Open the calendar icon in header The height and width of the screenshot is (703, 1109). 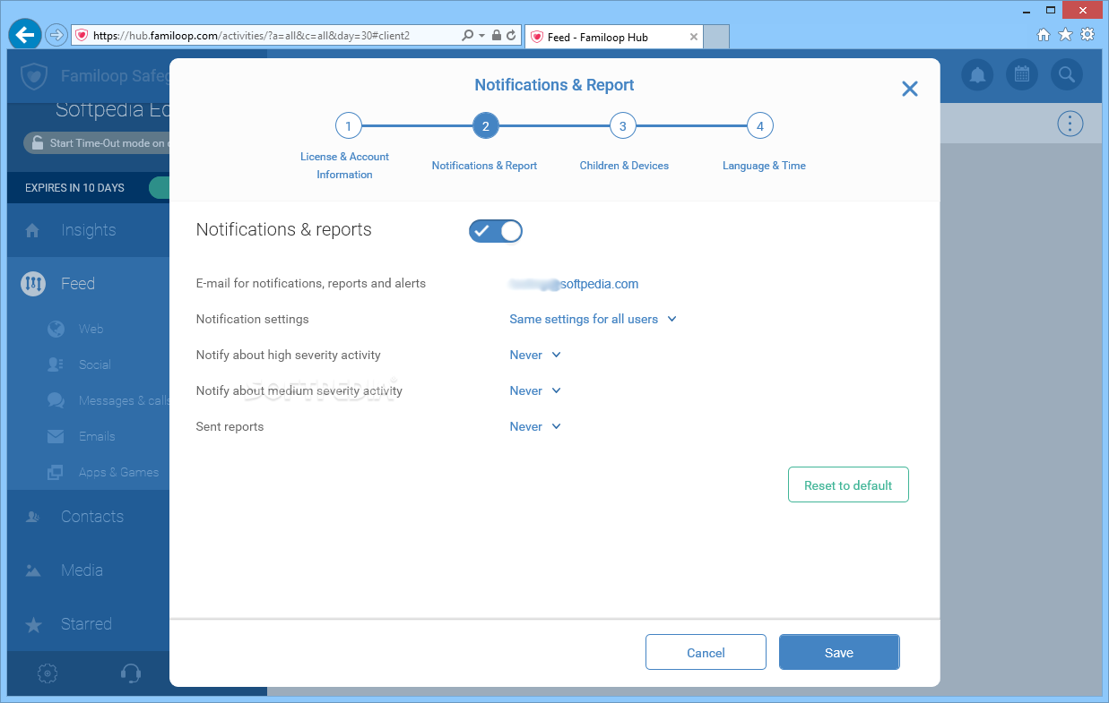1022,74
